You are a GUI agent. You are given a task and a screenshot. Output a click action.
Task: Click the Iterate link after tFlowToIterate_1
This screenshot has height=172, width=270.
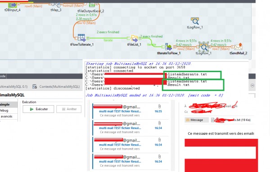click(x=108, y=40)
